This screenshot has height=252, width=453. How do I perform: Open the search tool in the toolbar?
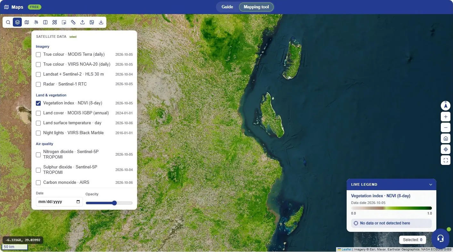coord(8,22)
